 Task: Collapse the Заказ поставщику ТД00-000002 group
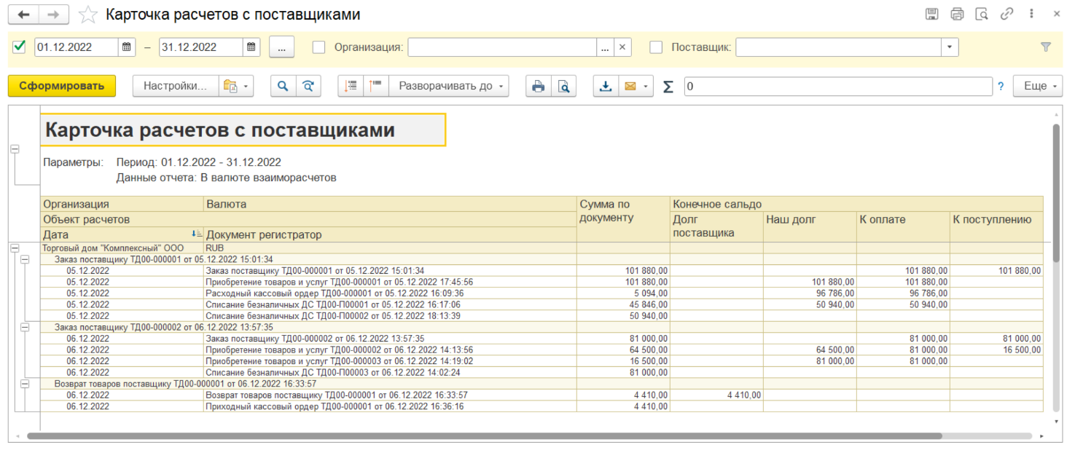(25, 328)
